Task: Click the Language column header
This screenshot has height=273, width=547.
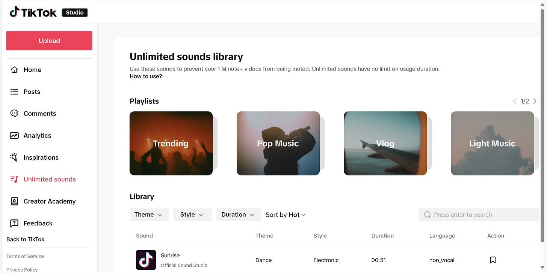Action: click(442, 235)
